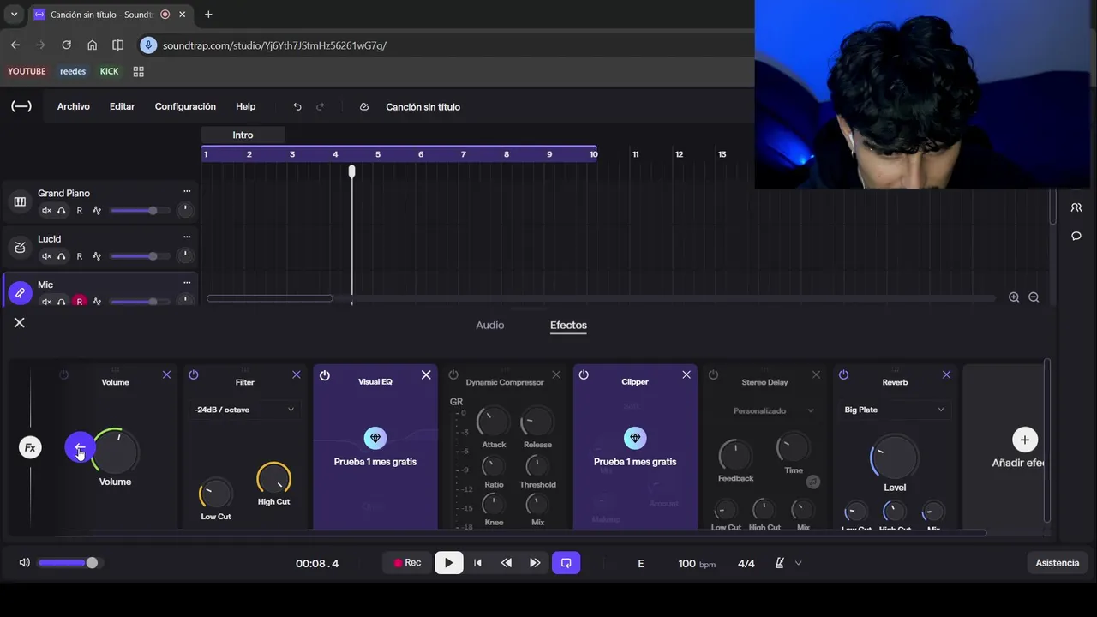1097x617 pixels.
Task: Undo the last action
Action: tap(297, 107)
